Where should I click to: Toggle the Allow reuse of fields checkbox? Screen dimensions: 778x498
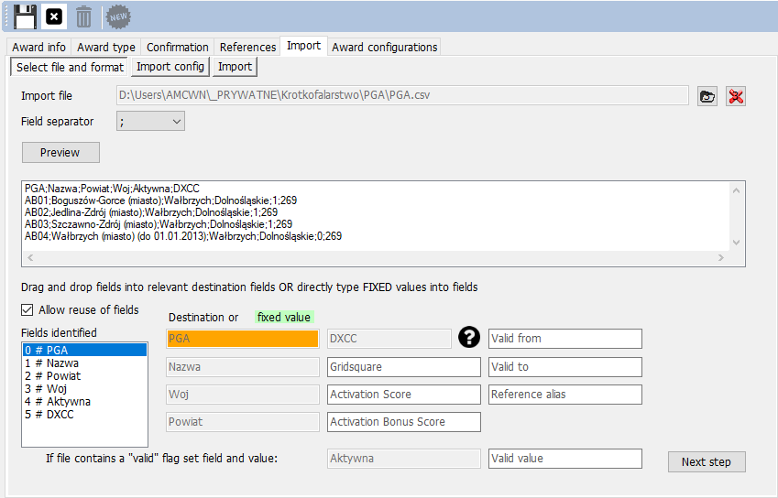tap(27, 310)
